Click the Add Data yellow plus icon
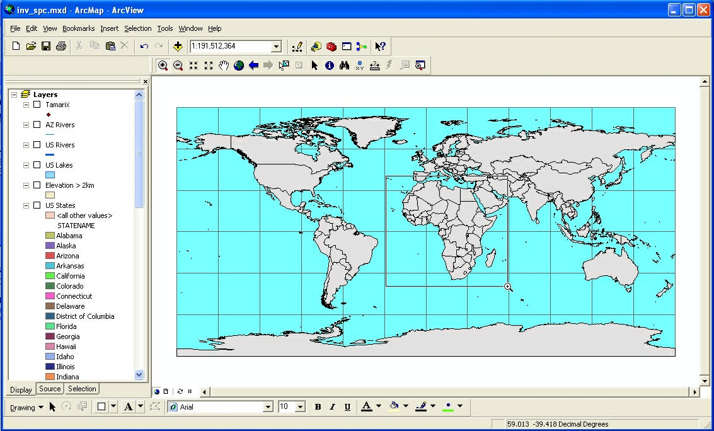Image resolution: width=714 pixels, height=431 pixels. point(177,45)
